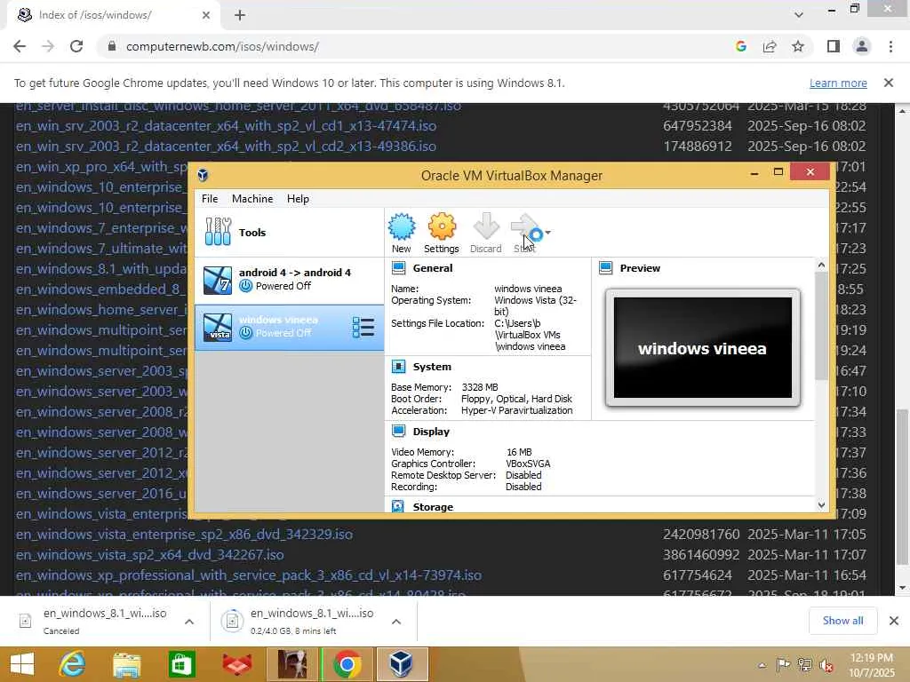Dismiss the Chrome update notice

pos(889,83)
